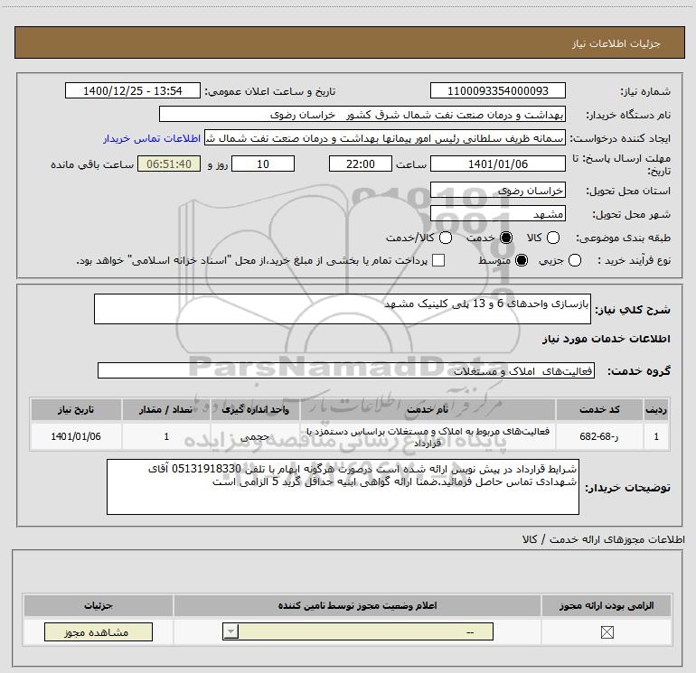Click the delivery province field خراسان رضوی

[x=497, y=190]
